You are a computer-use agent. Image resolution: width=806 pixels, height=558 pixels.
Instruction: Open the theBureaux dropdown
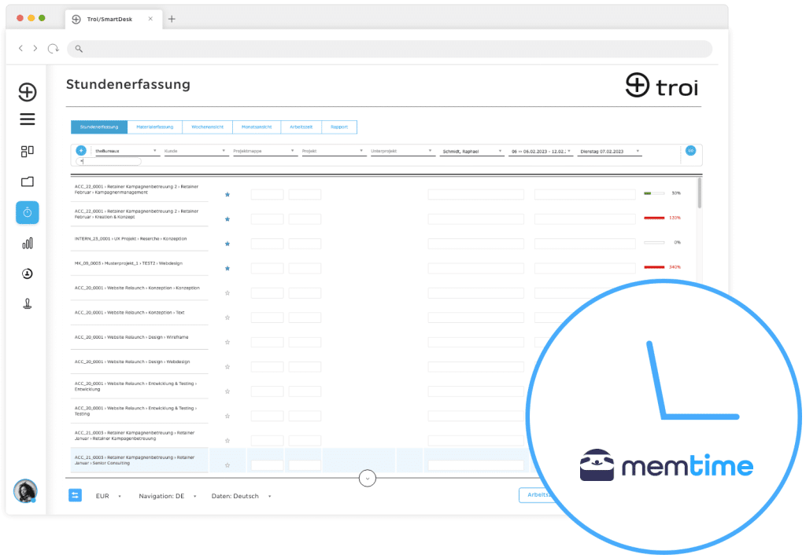126,151
